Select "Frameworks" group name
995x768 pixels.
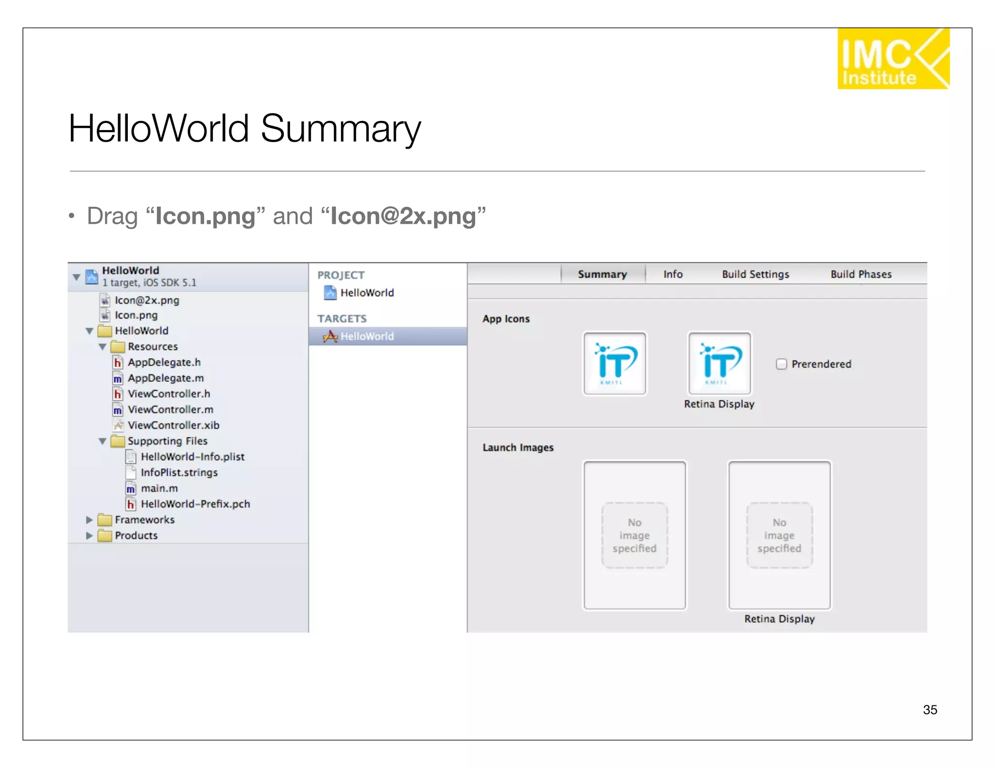pyautogui.click(x=145, y=520)
